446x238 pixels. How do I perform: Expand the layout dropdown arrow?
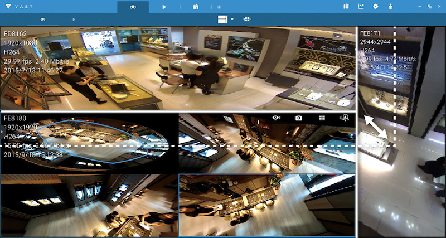[x=232, y=19]
